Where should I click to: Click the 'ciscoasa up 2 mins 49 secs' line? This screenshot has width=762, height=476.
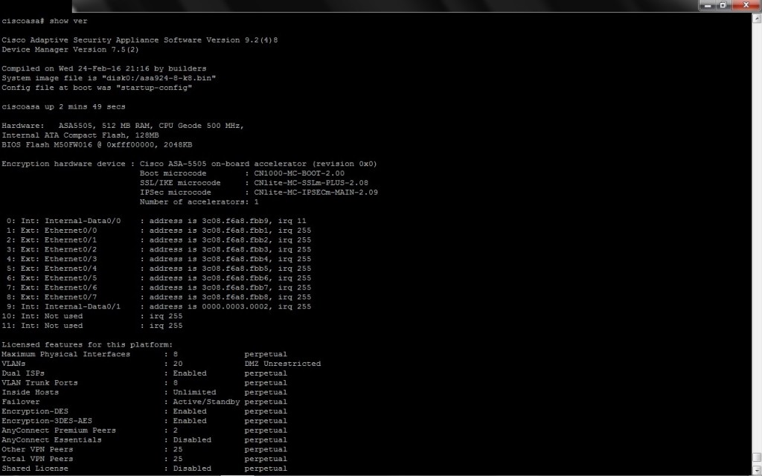click(64, 107)
